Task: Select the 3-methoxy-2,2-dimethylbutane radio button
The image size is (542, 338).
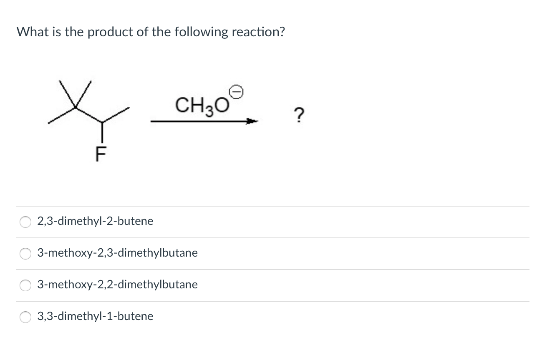Action: click(x=25, y=285)
